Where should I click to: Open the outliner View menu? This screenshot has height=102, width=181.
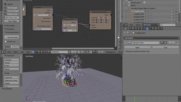(x=131, y=25)
